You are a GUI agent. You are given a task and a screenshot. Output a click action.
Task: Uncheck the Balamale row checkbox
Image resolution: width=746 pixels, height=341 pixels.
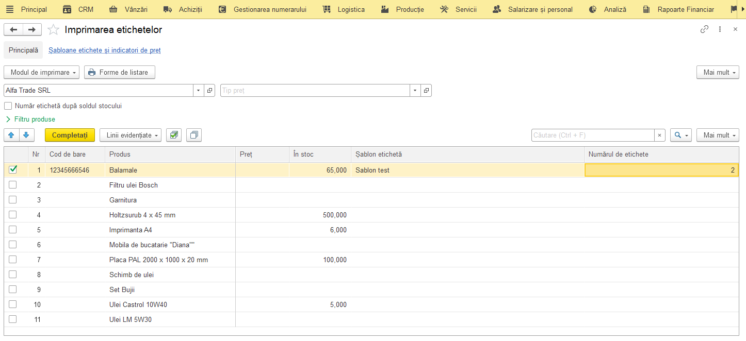[x=13, y=169]
